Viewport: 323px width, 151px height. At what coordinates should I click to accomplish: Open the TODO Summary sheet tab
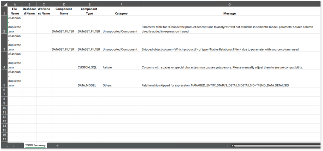pos(36,145)
